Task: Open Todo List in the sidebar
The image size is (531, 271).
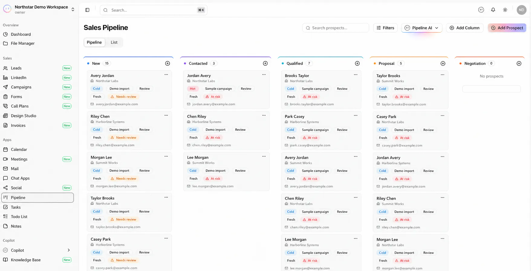Action: pos(37,217)
